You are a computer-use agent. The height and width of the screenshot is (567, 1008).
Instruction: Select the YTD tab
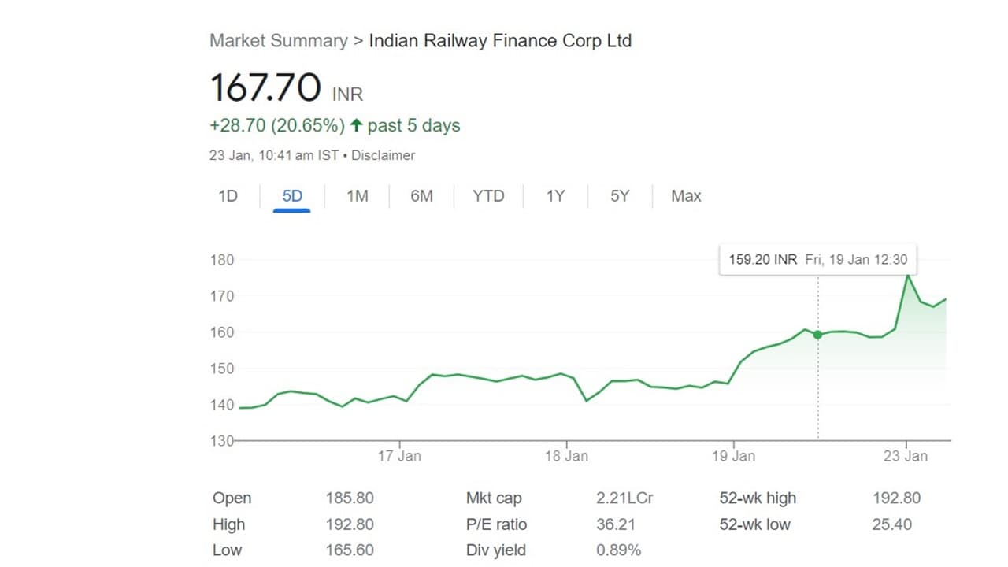(x=488, y=196)
